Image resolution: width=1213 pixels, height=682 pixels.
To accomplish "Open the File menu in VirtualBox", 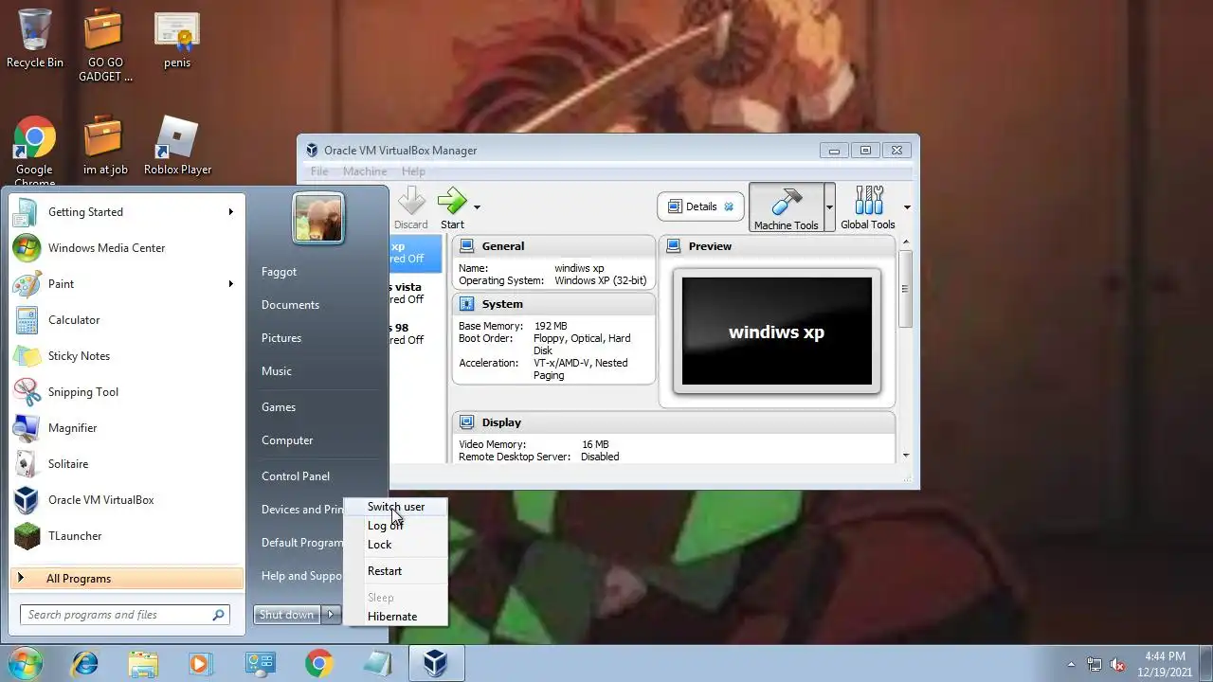I will 319,171.
